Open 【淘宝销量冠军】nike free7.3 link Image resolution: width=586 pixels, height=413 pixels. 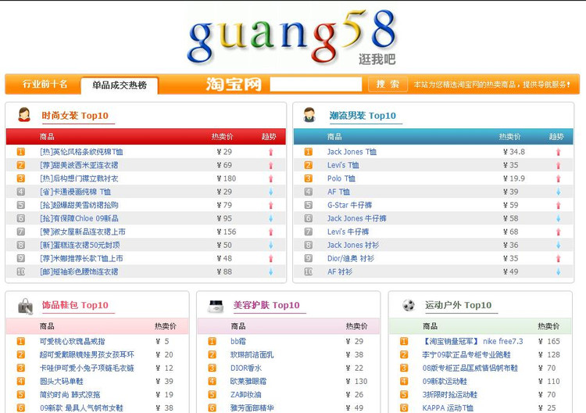pyautogui.click(x=473, y=341)
